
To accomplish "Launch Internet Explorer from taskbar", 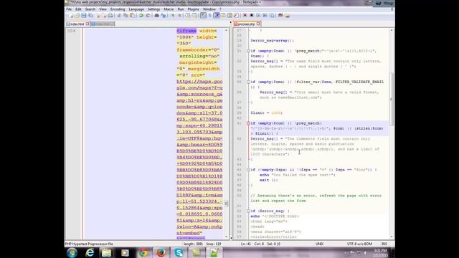I will [90, 252].
